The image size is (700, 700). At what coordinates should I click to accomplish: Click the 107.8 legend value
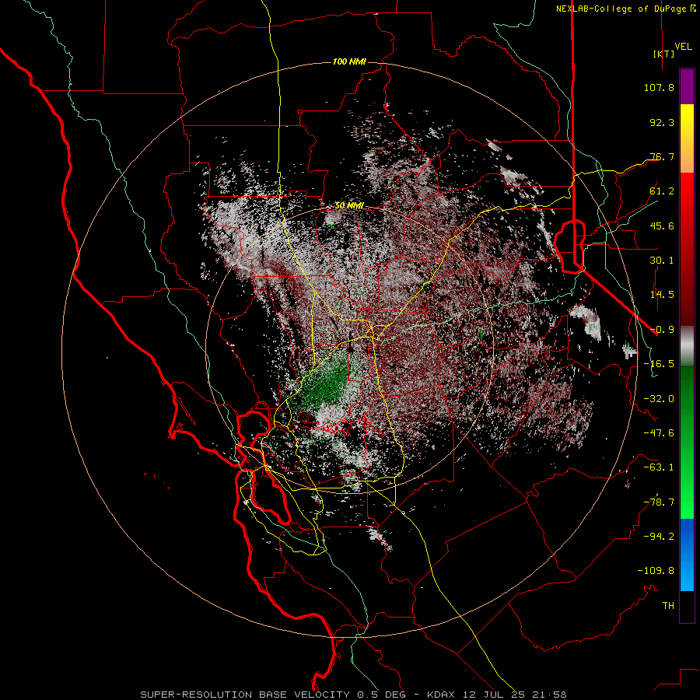(659, 87)
